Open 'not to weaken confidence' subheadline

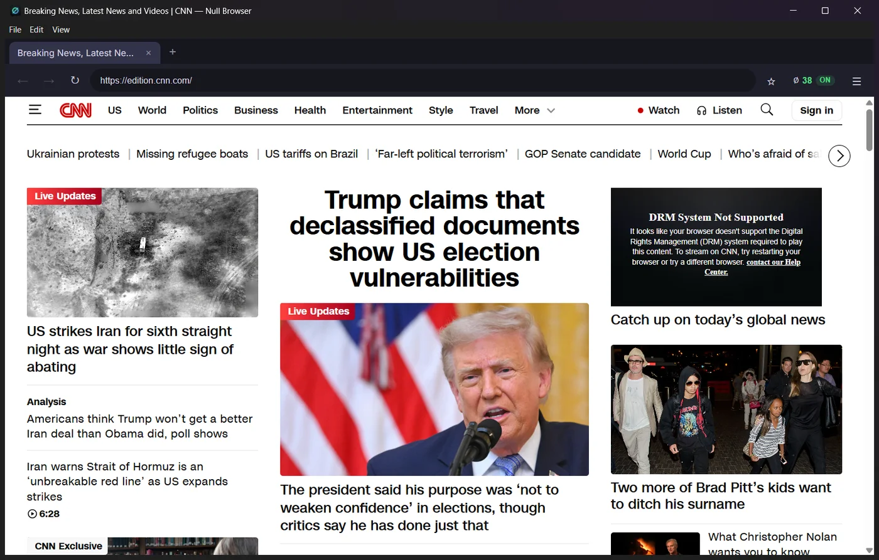(419, 507)
